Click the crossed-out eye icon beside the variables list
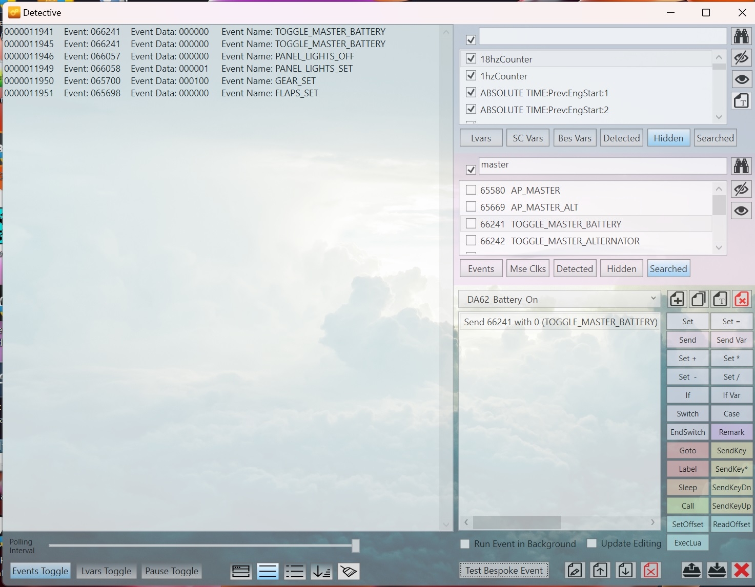The height and width of the screenshot is (587, 755). 741,58
